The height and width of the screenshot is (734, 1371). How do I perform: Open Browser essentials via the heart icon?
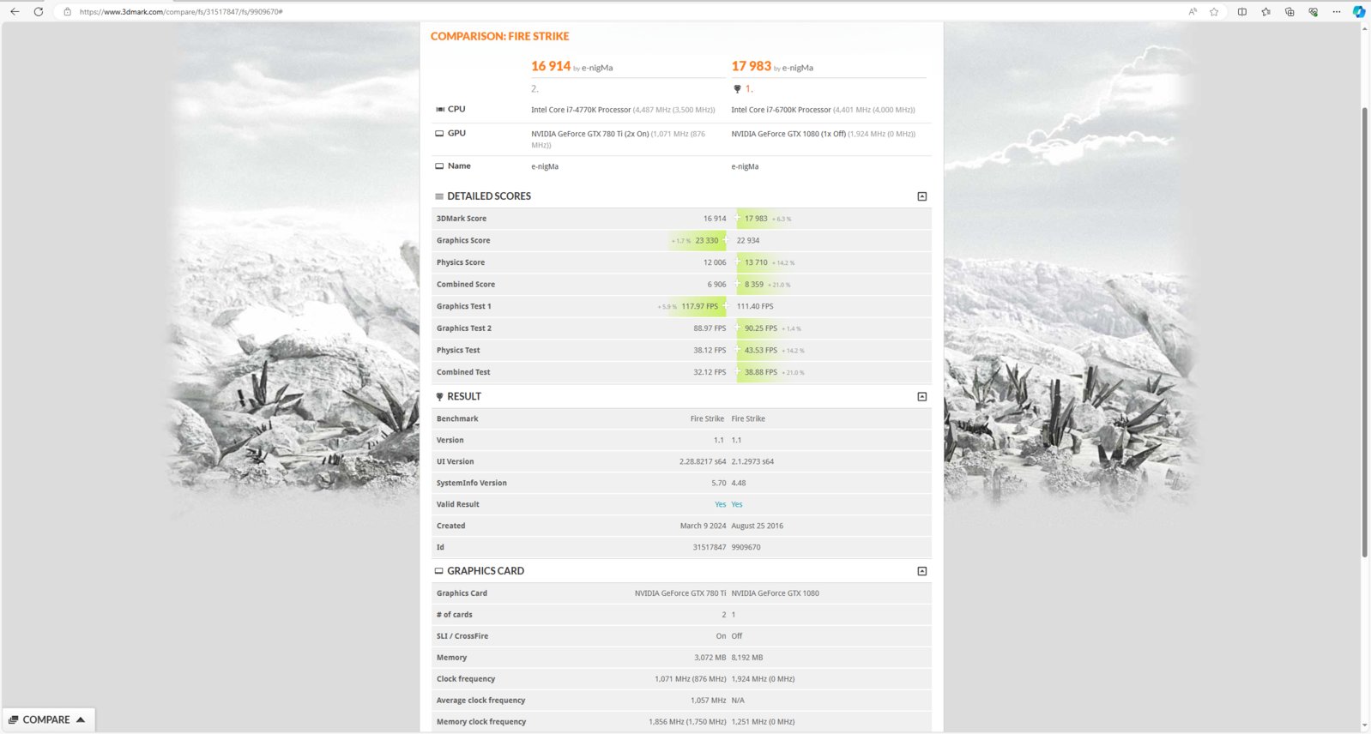point(1313,12)
